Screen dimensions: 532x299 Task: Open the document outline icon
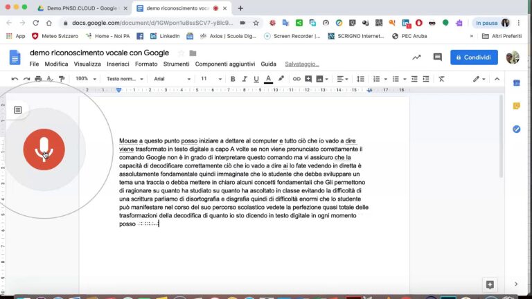tap(17, 110)
